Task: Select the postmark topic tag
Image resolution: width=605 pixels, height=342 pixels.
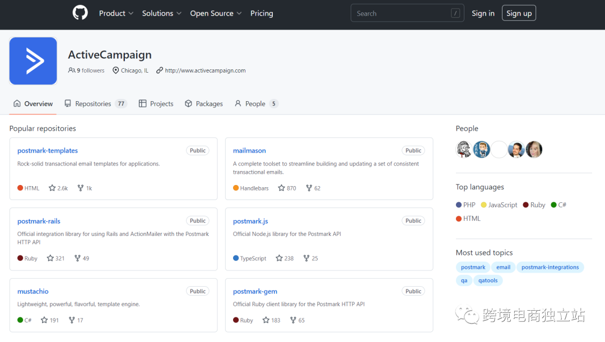Action: [473, 267]
